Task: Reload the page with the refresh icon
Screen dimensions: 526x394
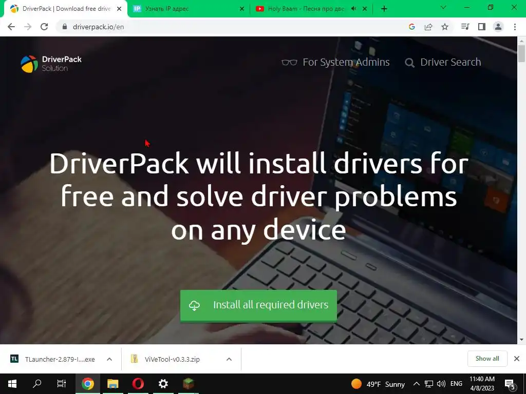Action: click(44, 27)
